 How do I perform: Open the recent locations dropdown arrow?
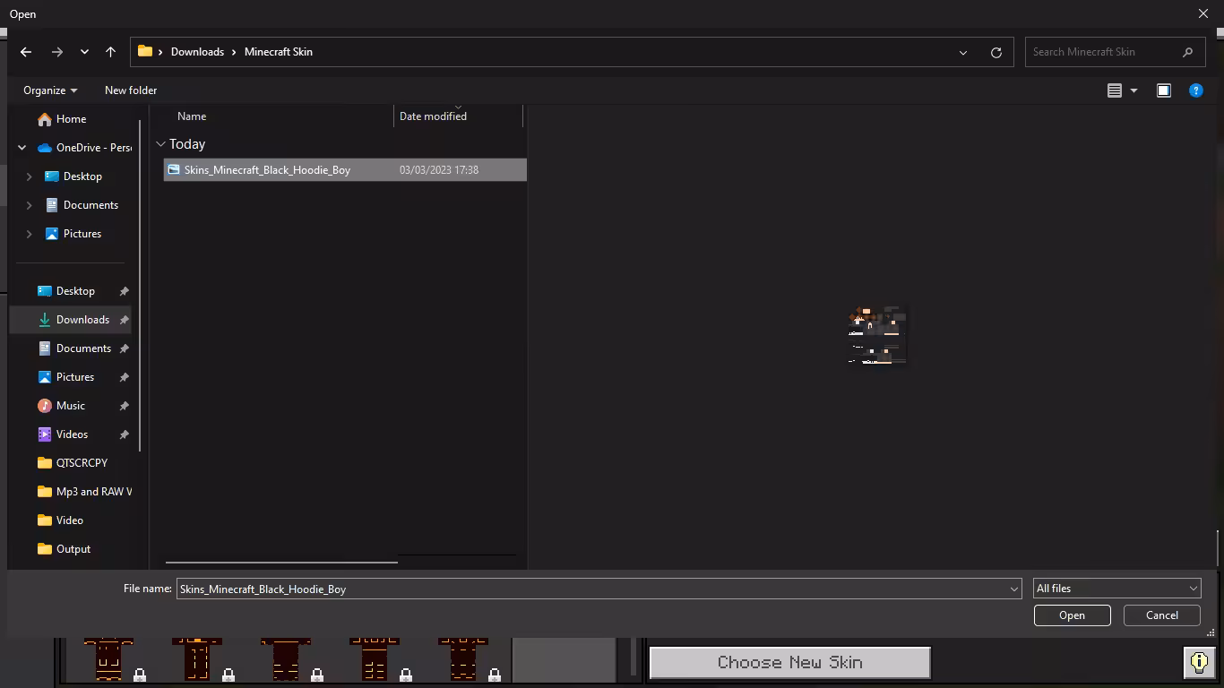click(x=84, y=52)
